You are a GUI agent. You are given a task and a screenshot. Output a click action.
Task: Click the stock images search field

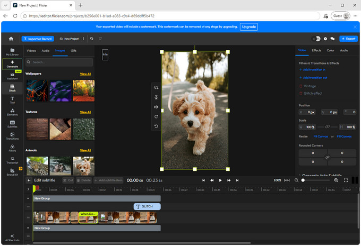pyautogui.click(x=59, y=62)
